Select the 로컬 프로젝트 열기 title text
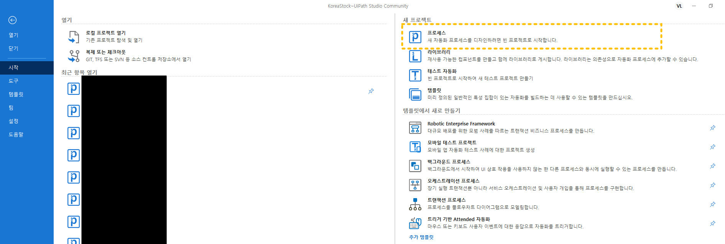 click(x=106, y=33)
